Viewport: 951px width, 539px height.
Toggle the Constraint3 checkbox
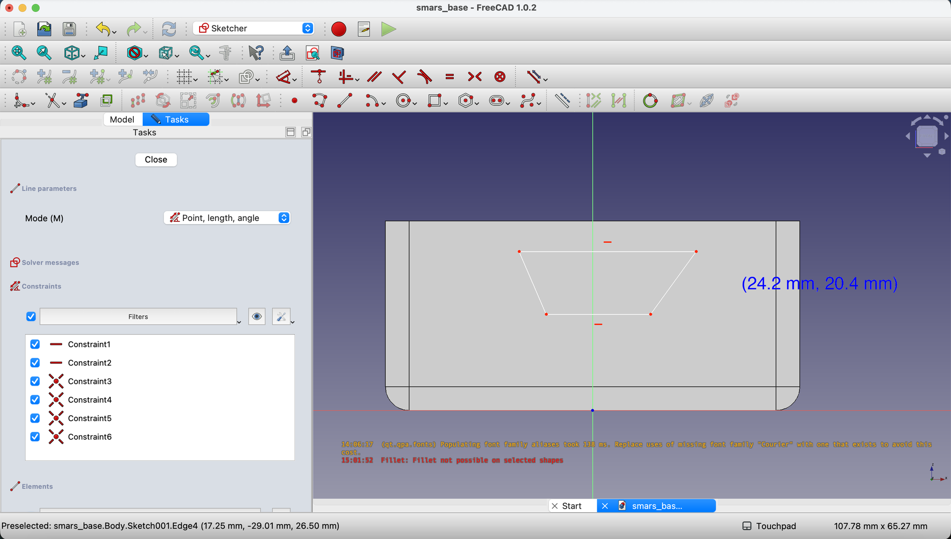[35, 381]
